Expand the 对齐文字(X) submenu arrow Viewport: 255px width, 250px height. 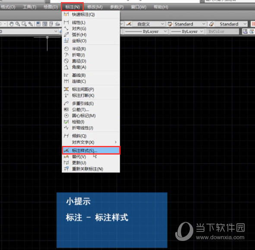(x=116, y=142)
